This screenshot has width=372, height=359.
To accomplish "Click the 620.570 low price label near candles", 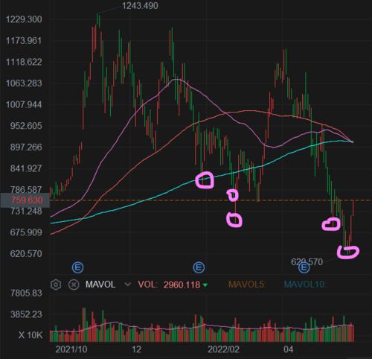I will (x=307, y=261).
